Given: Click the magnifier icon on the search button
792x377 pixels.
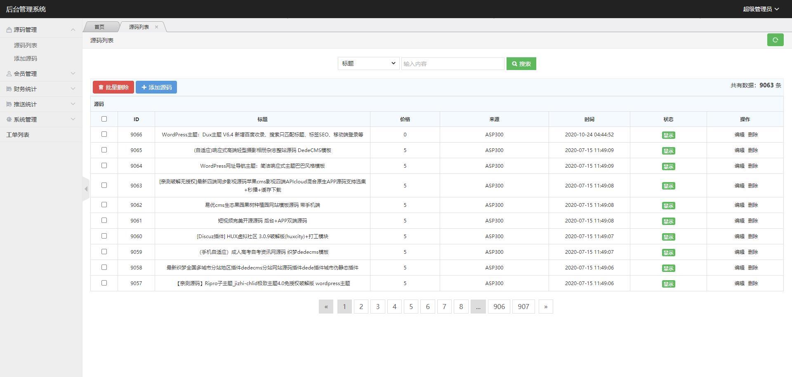Looking at the screenshot, I should click(514, 63).
